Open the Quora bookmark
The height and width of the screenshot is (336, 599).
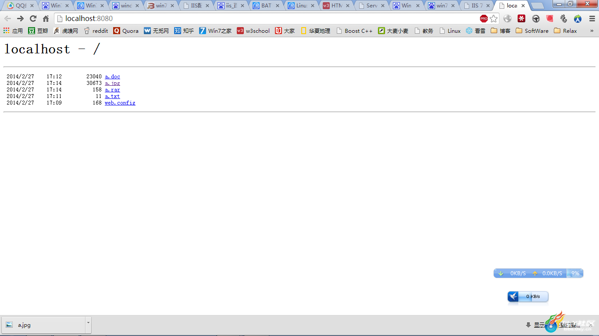coord(126,31)
